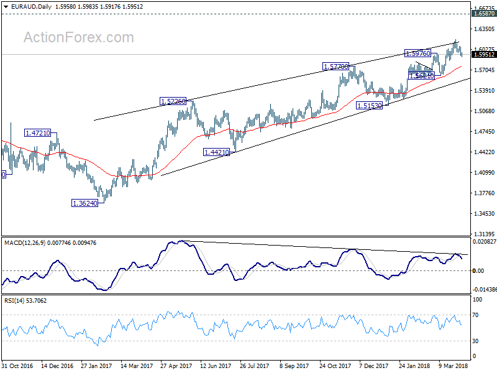Click the 27 Apr 2017 date label
Viewport: 497px width, 373px height.
pos(176,366)
